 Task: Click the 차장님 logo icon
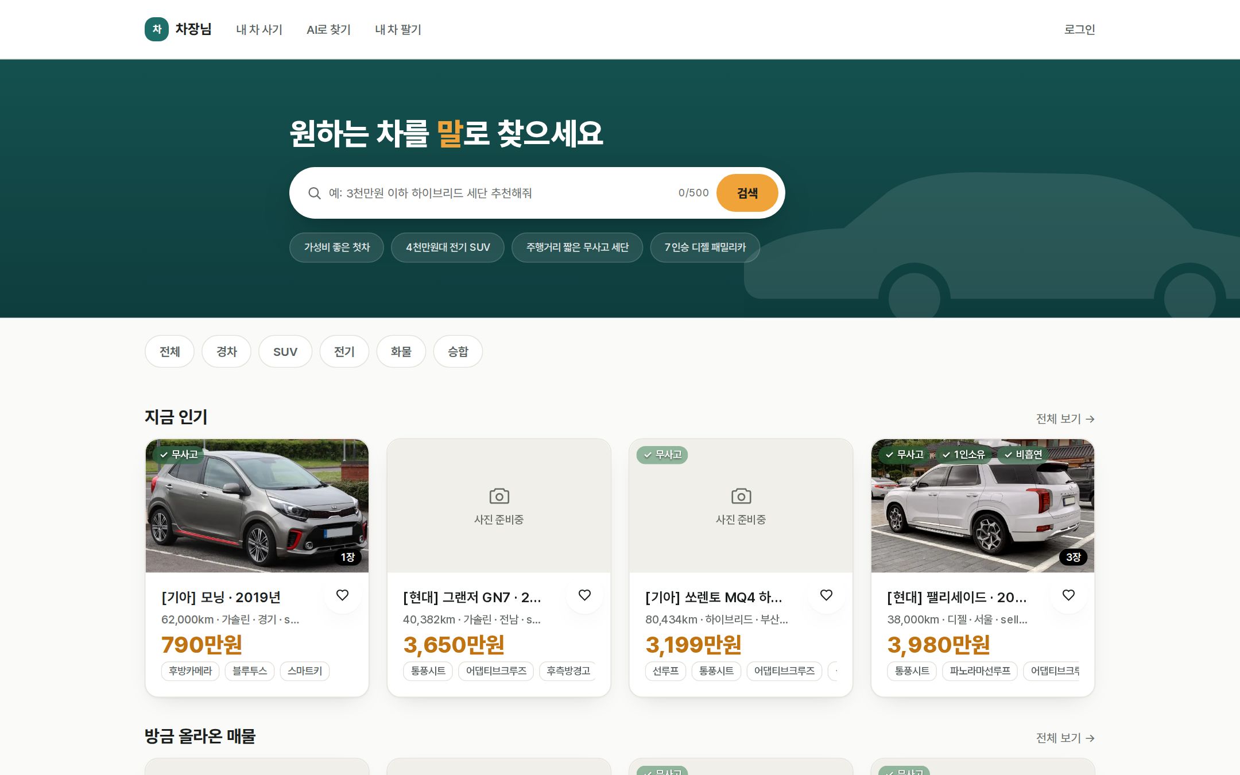pyautogui.click(x=157, y=29)
